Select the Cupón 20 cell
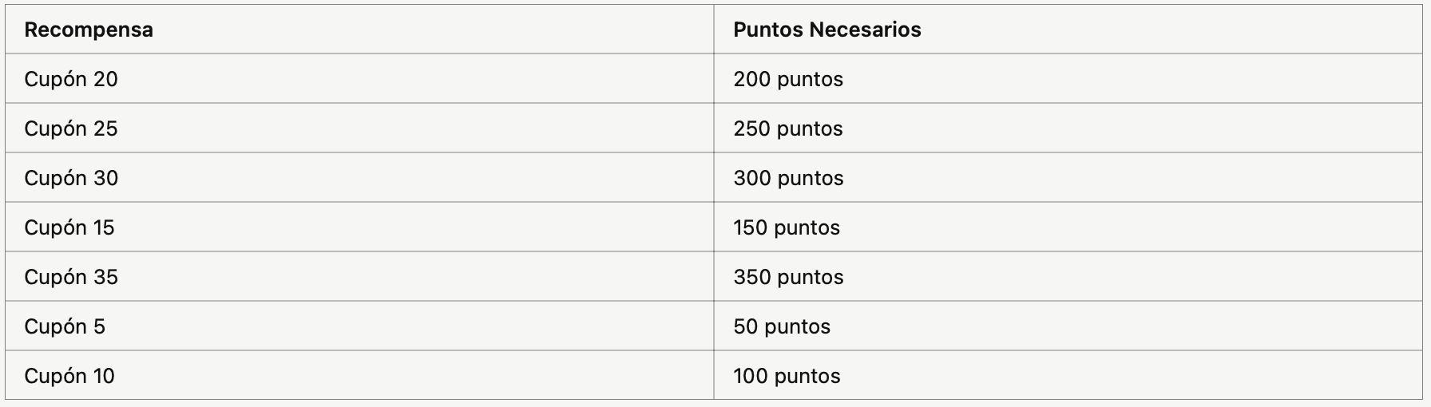This screenshot has height=407, width=1431. 359,79
